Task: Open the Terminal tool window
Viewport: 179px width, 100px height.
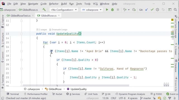Action: pos(13,94)
